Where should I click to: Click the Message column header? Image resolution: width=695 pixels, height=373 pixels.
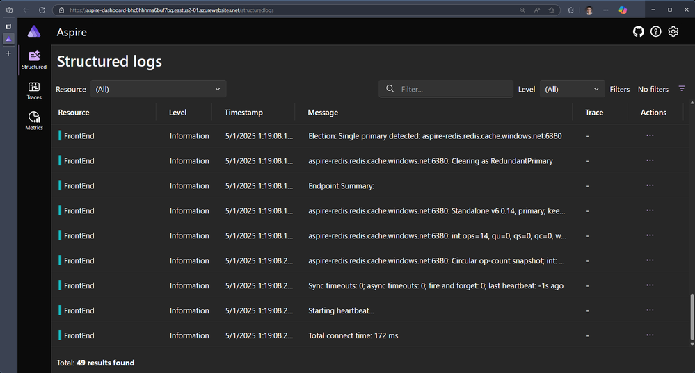323,113
